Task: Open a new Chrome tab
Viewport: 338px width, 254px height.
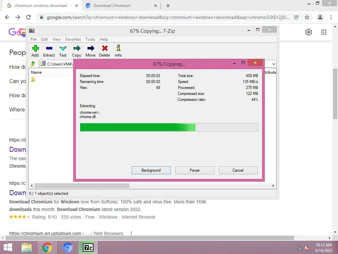Action: pyautogui.click(x=168, y=6)
